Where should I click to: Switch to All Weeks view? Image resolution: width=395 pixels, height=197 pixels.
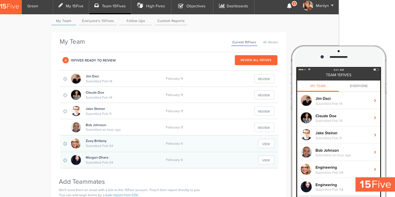pos(270,42)
